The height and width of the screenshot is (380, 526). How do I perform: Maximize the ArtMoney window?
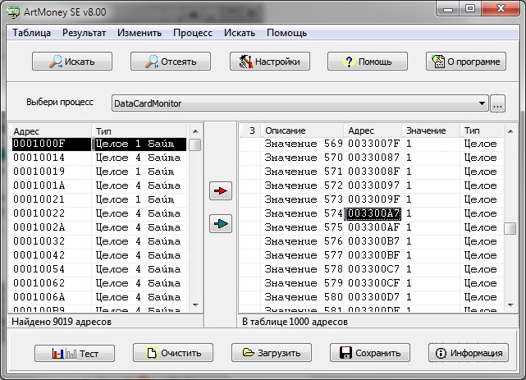(470, 8)
